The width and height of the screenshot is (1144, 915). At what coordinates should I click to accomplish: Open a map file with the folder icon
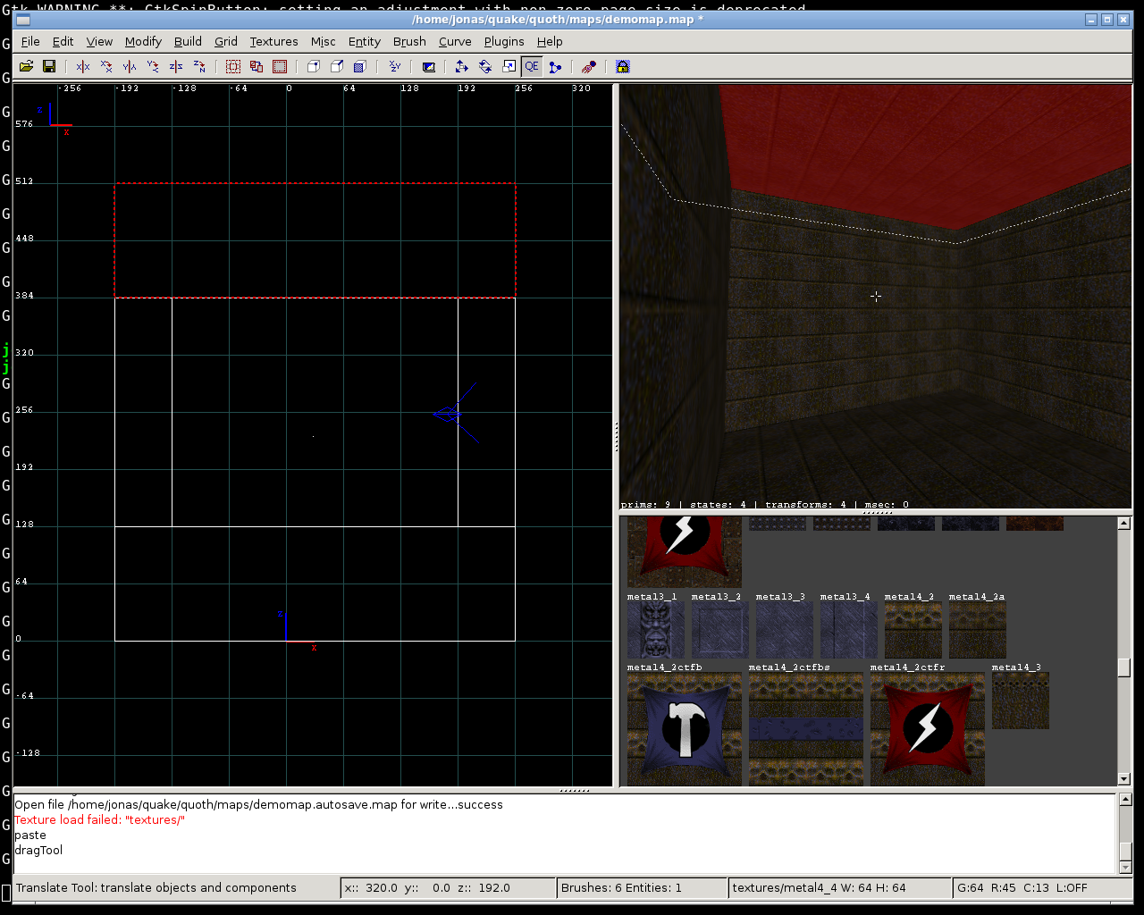[26, 66]
